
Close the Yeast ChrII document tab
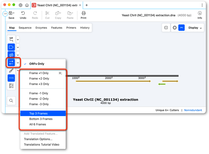tap(80, 5)
